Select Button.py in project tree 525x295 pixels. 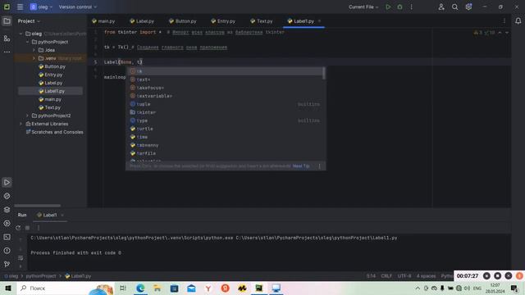pyautogui.click(x=52, y=66)
